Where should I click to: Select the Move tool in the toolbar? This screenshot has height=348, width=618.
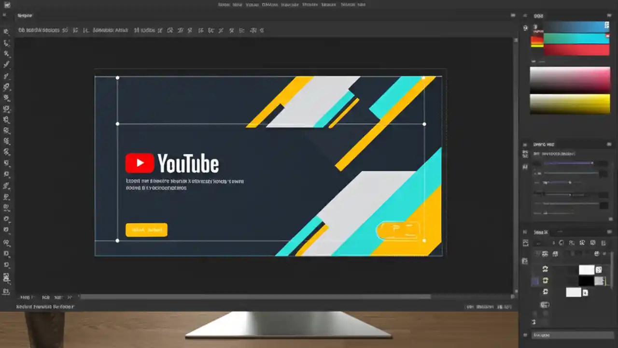click(x=7, y=31)
